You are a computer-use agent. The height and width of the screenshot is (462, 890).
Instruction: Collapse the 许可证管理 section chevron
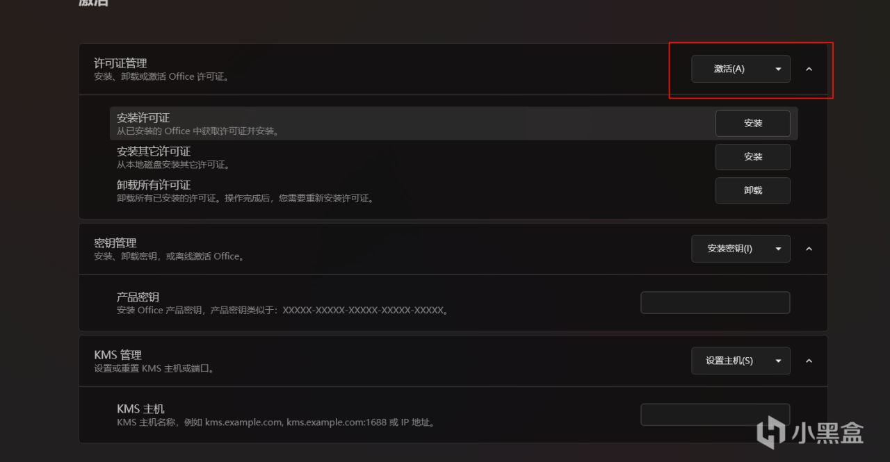coord(809,69)
